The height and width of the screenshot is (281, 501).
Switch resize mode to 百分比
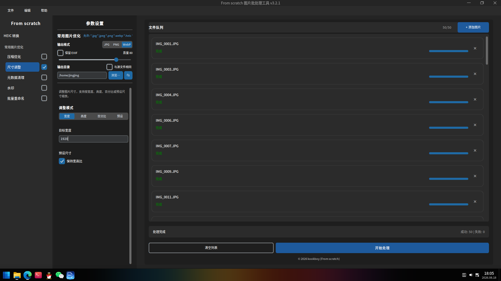[102, 116]
